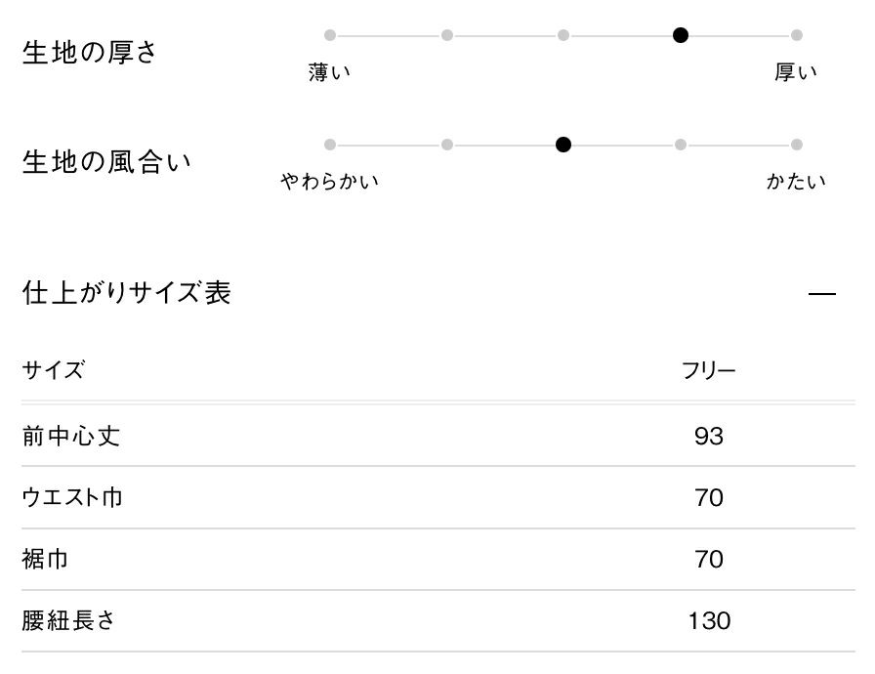This screenshot has width=875, height=674.
Task: Click the 腰紐長さ row label
Action: (68, 621)
